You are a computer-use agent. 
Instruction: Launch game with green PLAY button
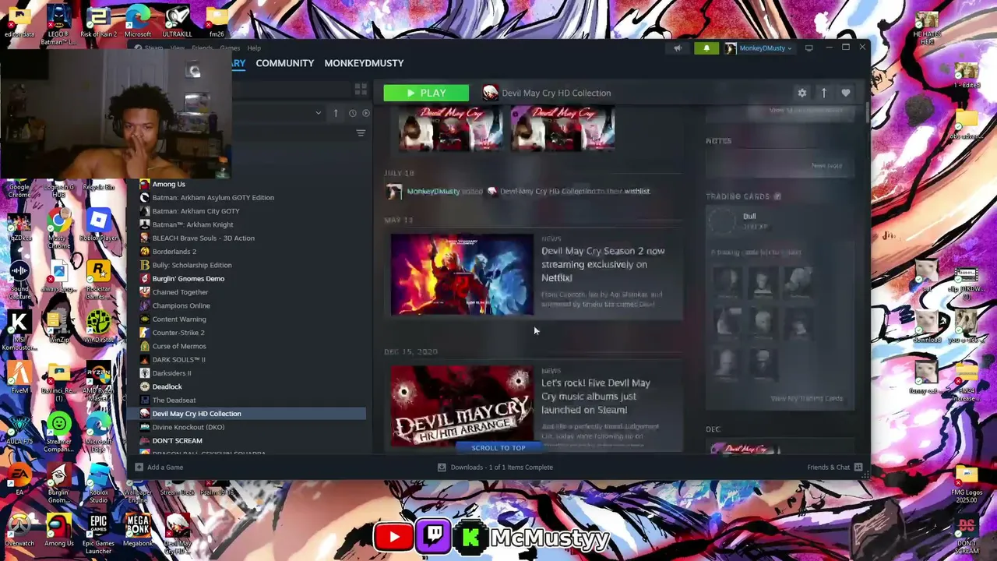coord(426,93)
